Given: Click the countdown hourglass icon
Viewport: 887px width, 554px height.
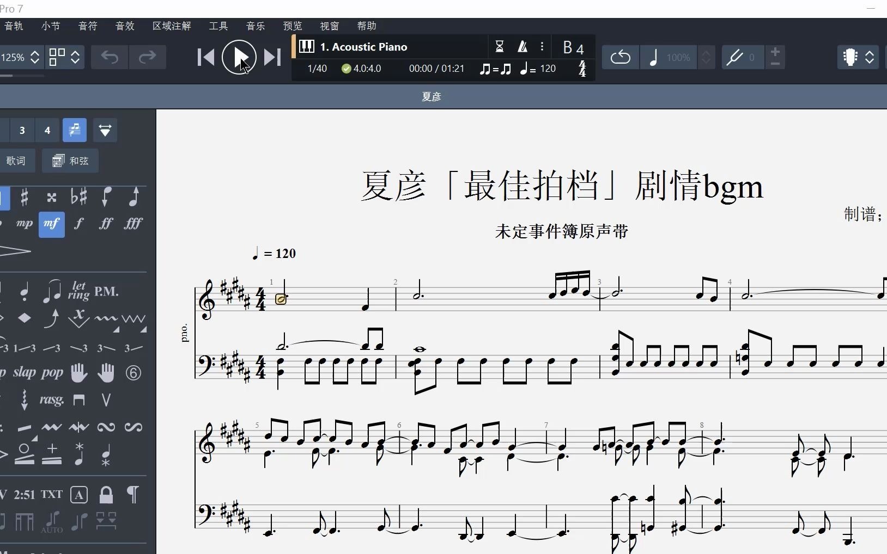Looking at the screenshot, I should pyautogui.click(x=500, y=47).
